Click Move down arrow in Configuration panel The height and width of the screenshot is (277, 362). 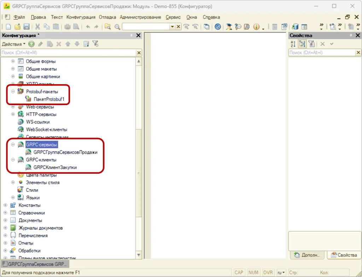tap(77, 44)
